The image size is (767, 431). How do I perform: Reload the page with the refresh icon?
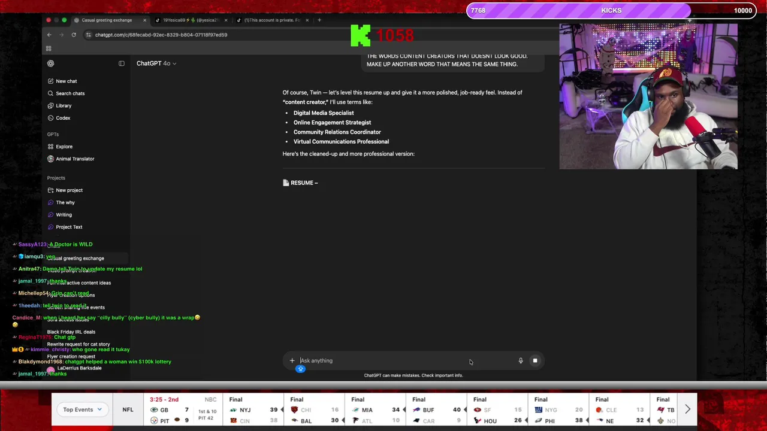(74, 35)
